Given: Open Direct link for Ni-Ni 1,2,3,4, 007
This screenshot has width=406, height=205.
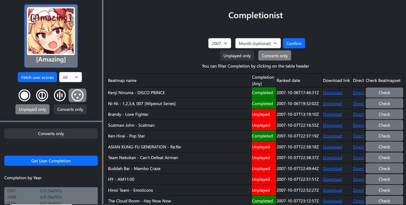Looking at the screenshot, I should tap(358, 104).
